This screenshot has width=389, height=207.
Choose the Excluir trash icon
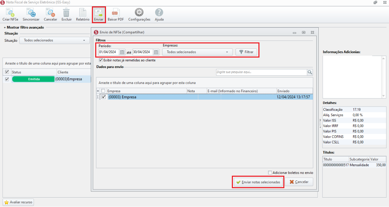[67, 14]
